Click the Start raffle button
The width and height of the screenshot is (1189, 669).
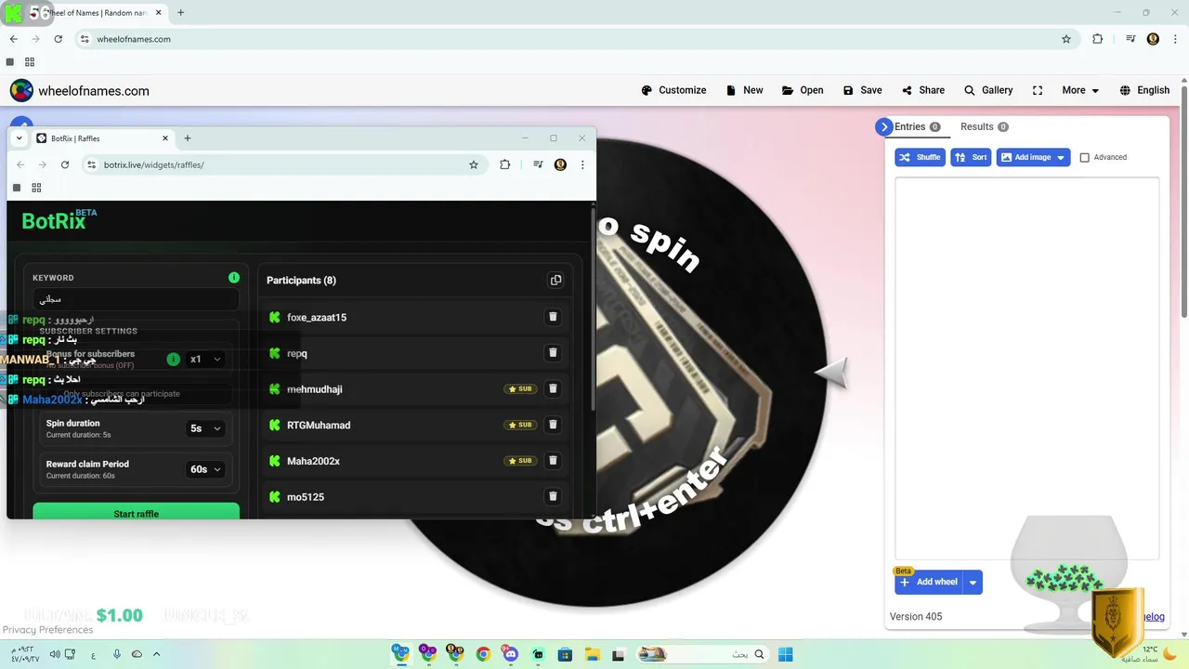click(136, 512)
